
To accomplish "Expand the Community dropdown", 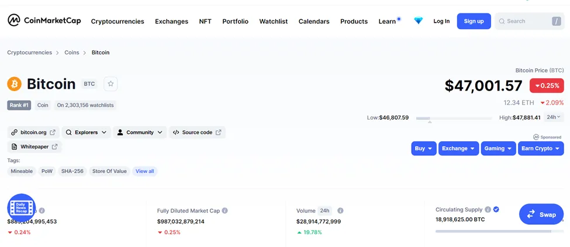I will [x=140, y=132].
